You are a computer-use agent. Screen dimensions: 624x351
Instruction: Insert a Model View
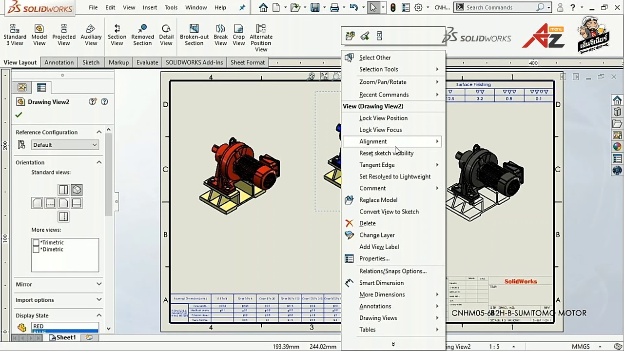coord(39,36)
